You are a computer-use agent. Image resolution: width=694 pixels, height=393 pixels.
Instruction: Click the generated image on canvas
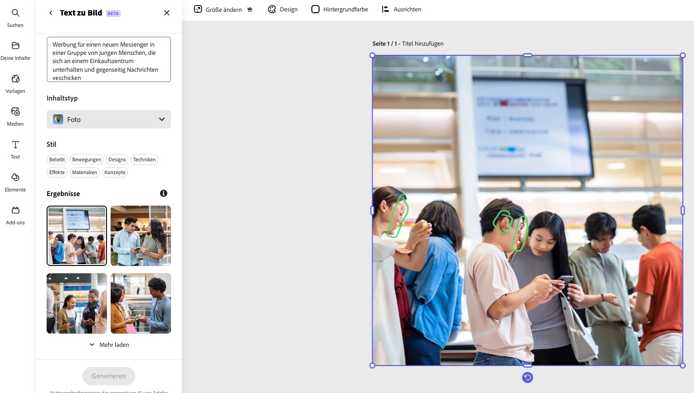click(x=528, y=210)
